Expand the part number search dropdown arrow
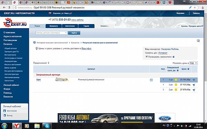Viewport: 207px width, 129px height. 66,33
